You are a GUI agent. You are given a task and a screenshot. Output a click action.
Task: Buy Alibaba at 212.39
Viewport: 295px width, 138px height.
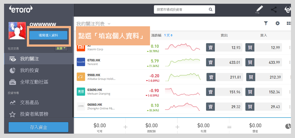tap(264, 77)
